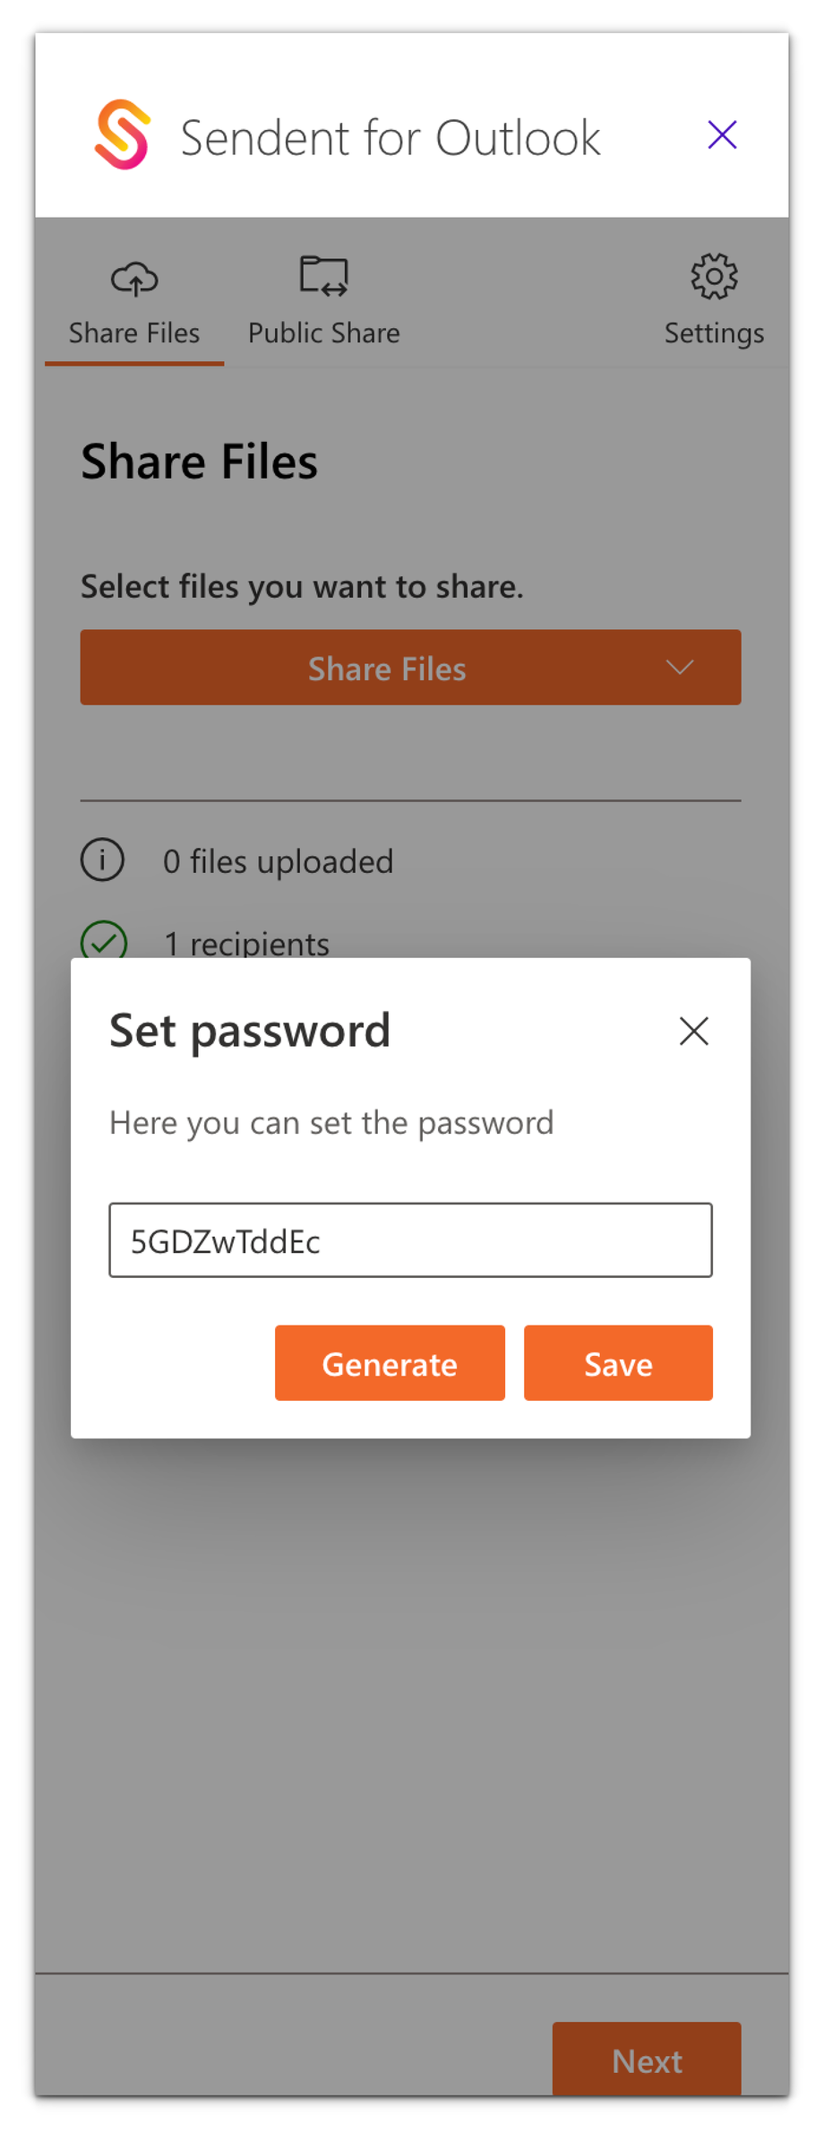
Task: Open the Settings tab label
Action: (714, 333)
